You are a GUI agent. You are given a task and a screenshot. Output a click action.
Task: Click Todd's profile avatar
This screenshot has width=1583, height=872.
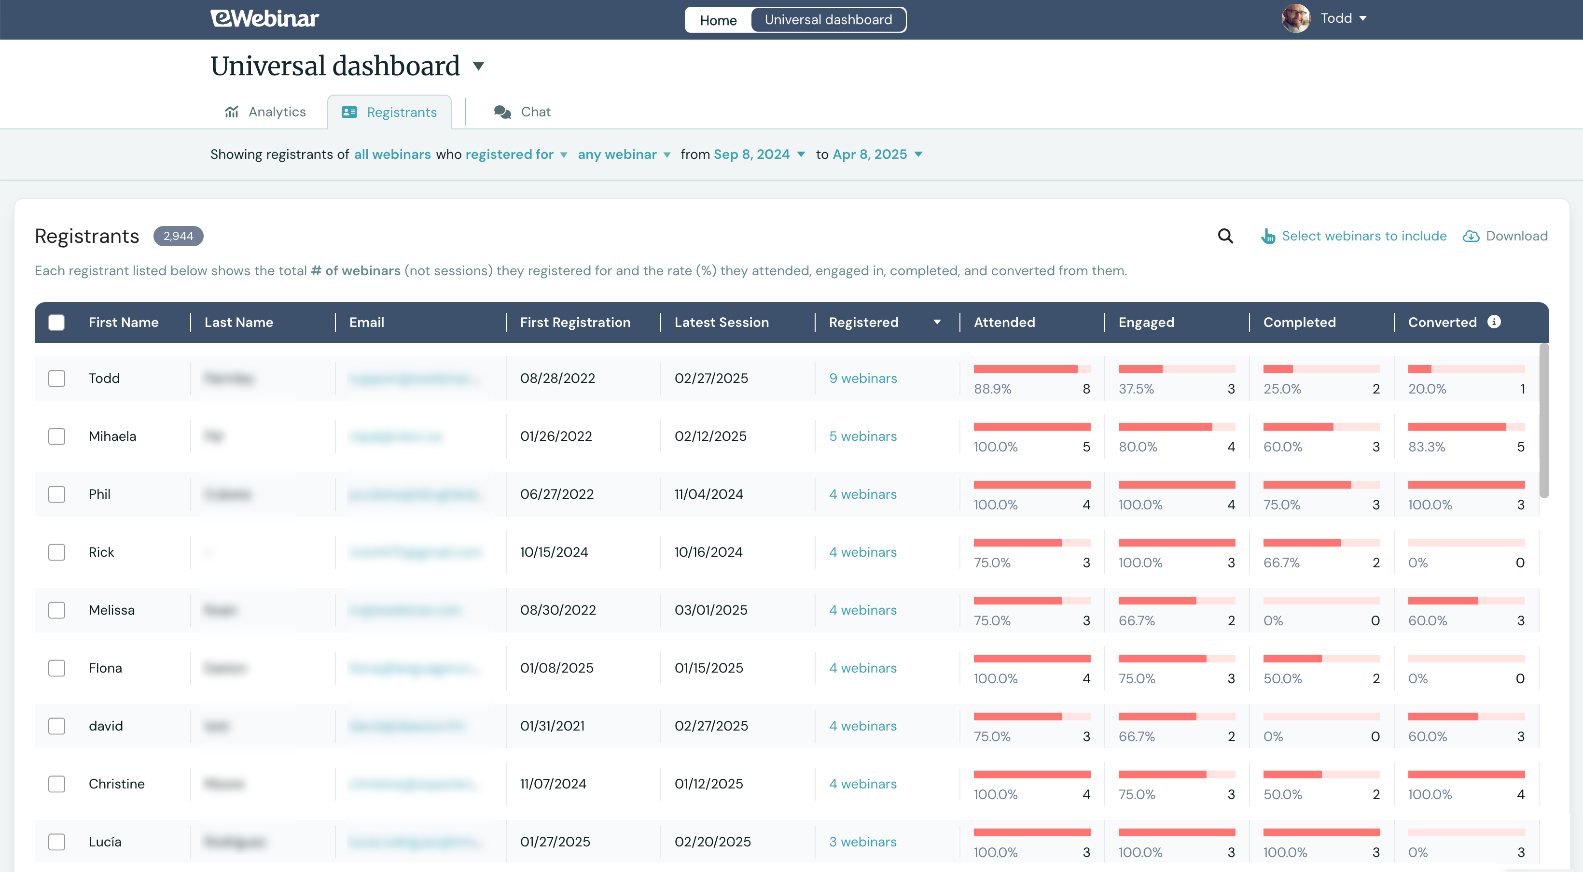click(x=1295, y=18)
